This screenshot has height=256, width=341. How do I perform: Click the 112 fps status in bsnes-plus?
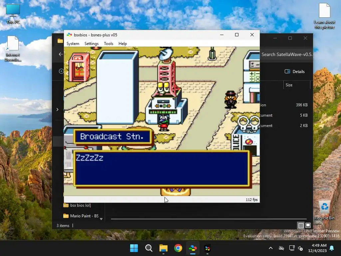tap(252, 200)
